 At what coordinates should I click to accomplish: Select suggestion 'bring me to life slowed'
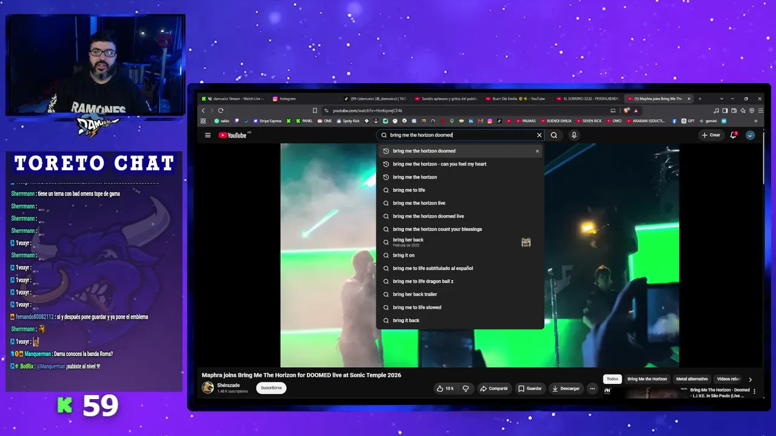[460, 307]
